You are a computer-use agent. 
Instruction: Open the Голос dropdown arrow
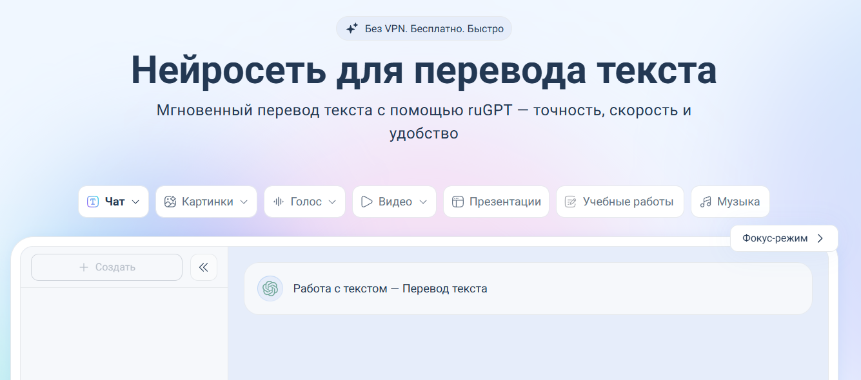click(332, 202)
